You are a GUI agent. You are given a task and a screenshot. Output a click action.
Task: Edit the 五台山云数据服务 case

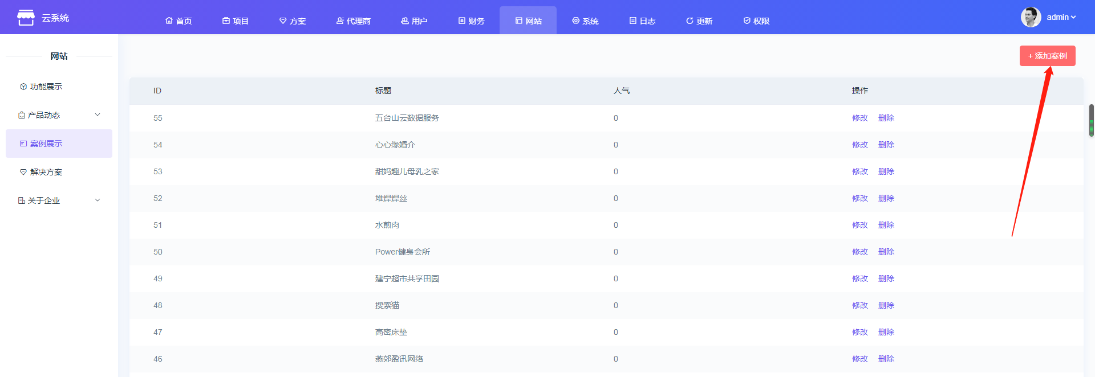(860, 118)
